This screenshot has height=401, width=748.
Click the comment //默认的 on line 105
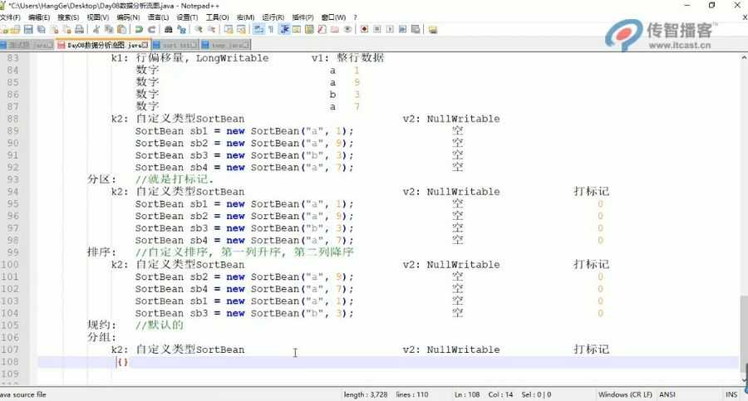(x=160, y=325)
